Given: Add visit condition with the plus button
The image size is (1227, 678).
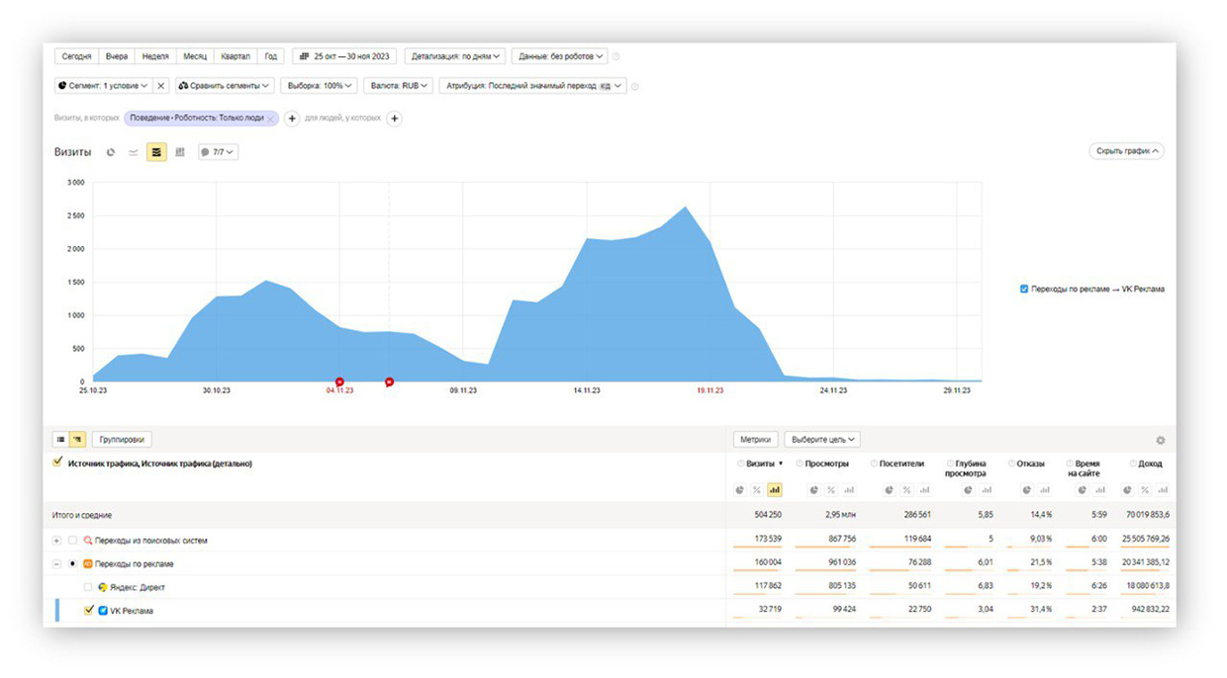Looking at the screenshot, I should 292,119.
